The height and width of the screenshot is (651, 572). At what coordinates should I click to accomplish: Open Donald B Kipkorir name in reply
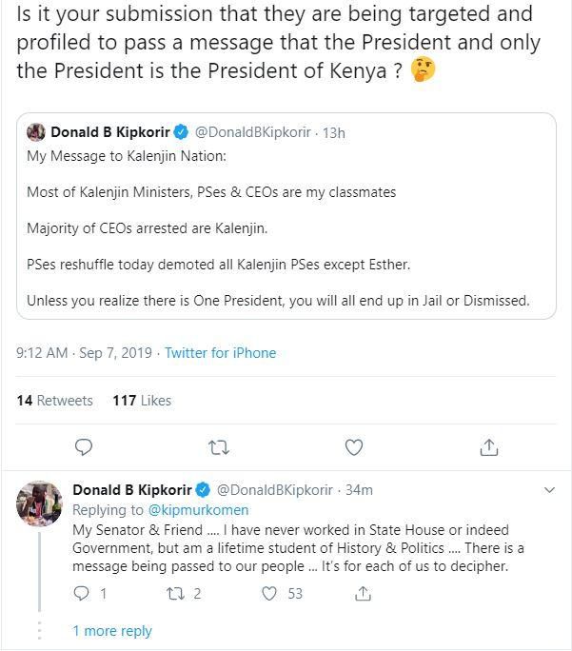coord(132,490)
